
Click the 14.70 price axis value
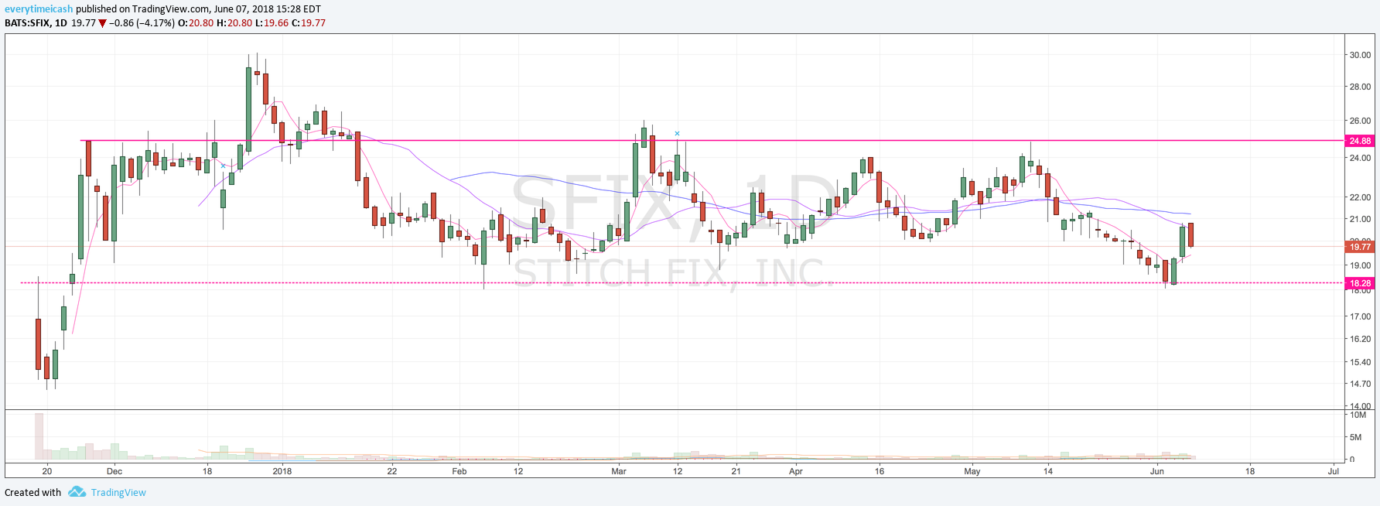click(1360, 384)
